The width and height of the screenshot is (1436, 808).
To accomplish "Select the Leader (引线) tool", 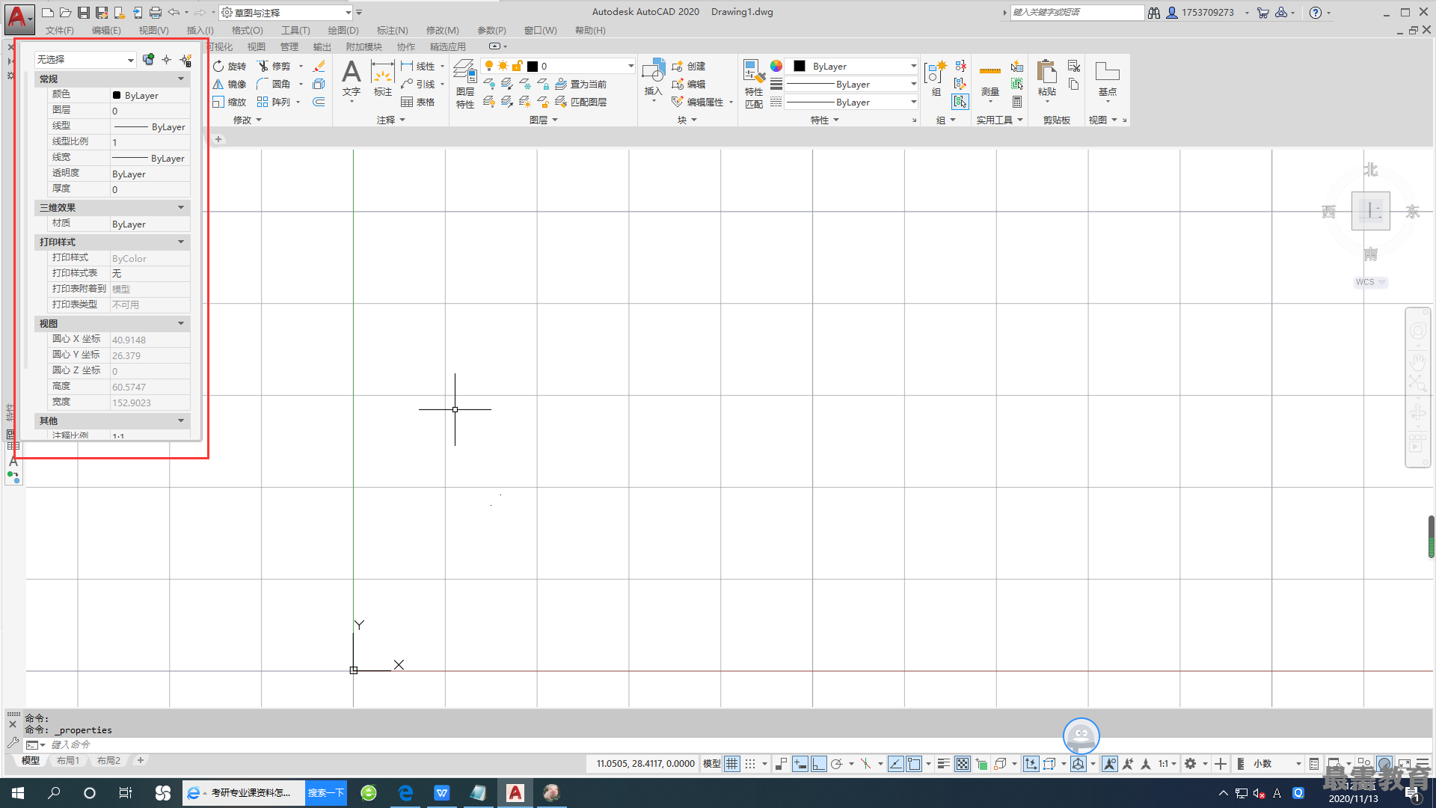I will [x=417, y=84].
